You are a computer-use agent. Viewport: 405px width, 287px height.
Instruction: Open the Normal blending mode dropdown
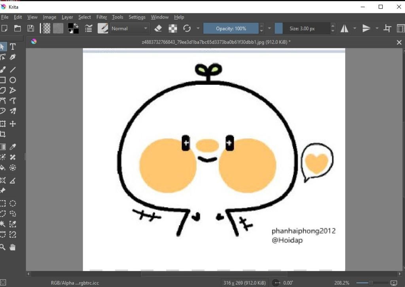click(x=129, y=28)
